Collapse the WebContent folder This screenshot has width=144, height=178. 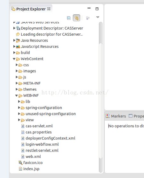click(x=14, y=59)
